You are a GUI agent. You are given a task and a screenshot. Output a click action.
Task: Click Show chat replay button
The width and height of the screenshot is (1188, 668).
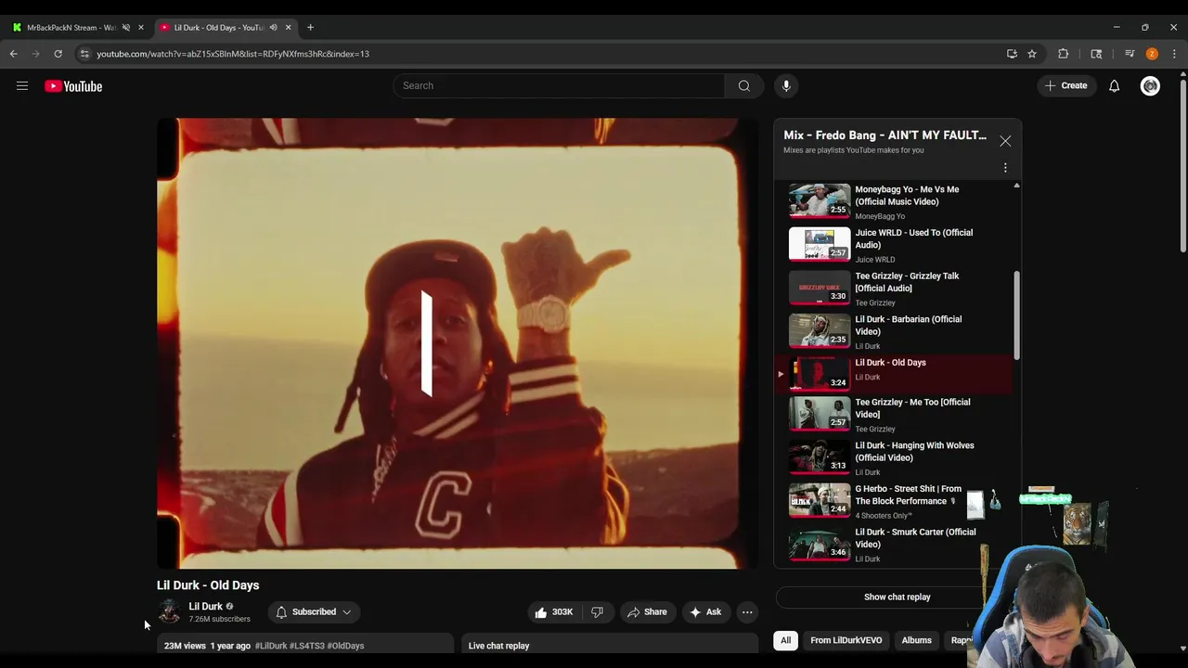(x=897, y=597)
